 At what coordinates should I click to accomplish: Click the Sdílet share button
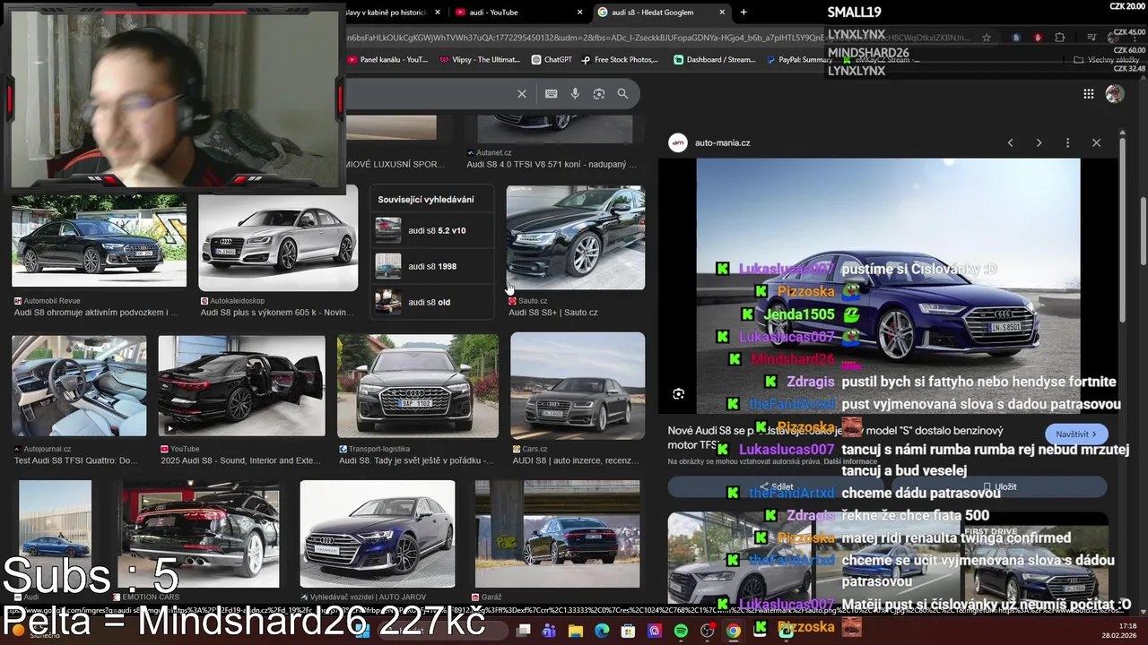click(x=777, y=486)
